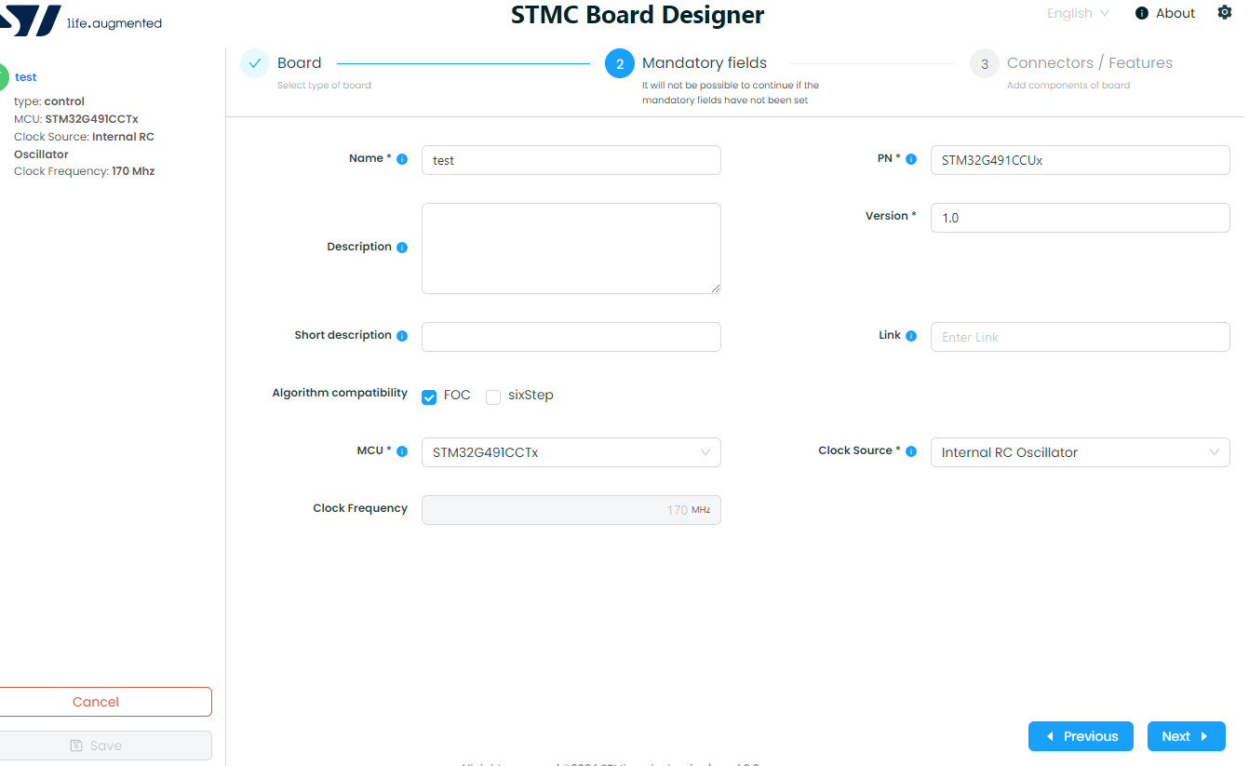Image resolution: width=1249 pixels, height=766 pixels.
Task: Select the Mandatory fields step
Action: coord(619,63)
